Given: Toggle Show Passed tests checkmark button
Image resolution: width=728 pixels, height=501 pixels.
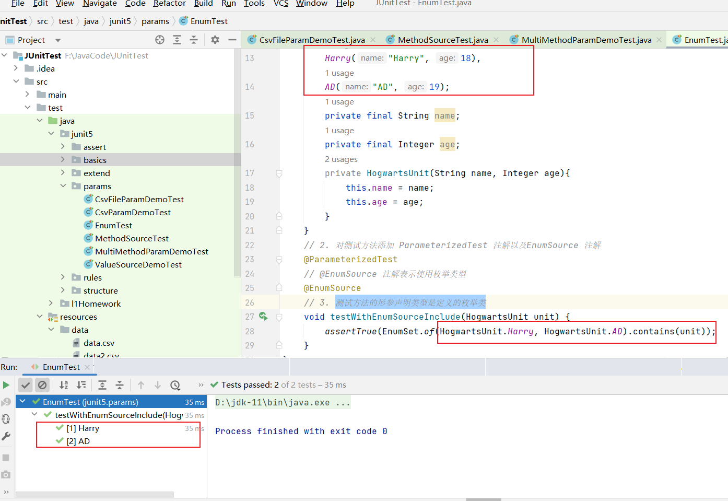Looking at the screenshot, I should tap(25, 385).
